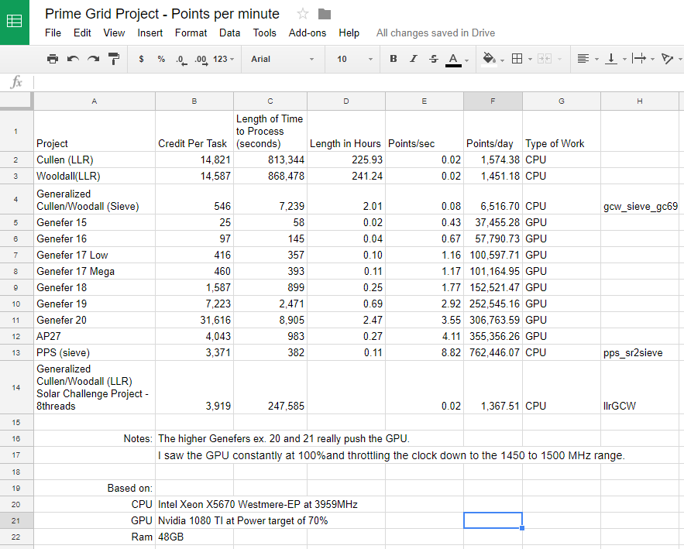Select column H header

point(640,101)
